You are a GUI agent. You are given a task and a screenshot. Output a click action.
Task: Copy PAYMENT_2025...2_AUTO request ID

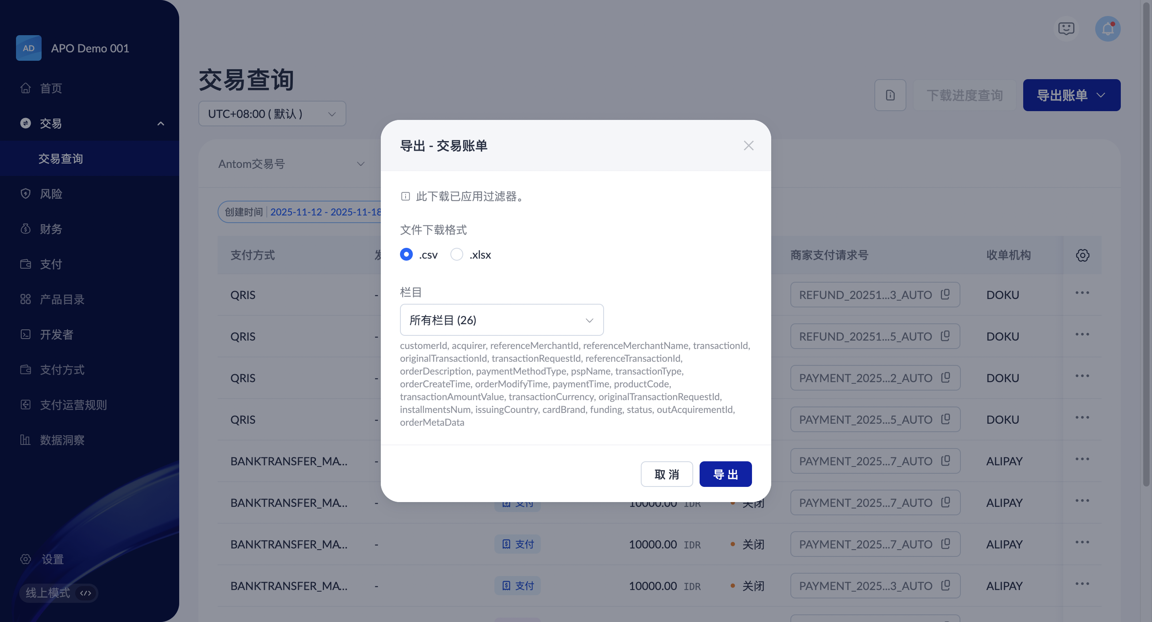point(945,378)
